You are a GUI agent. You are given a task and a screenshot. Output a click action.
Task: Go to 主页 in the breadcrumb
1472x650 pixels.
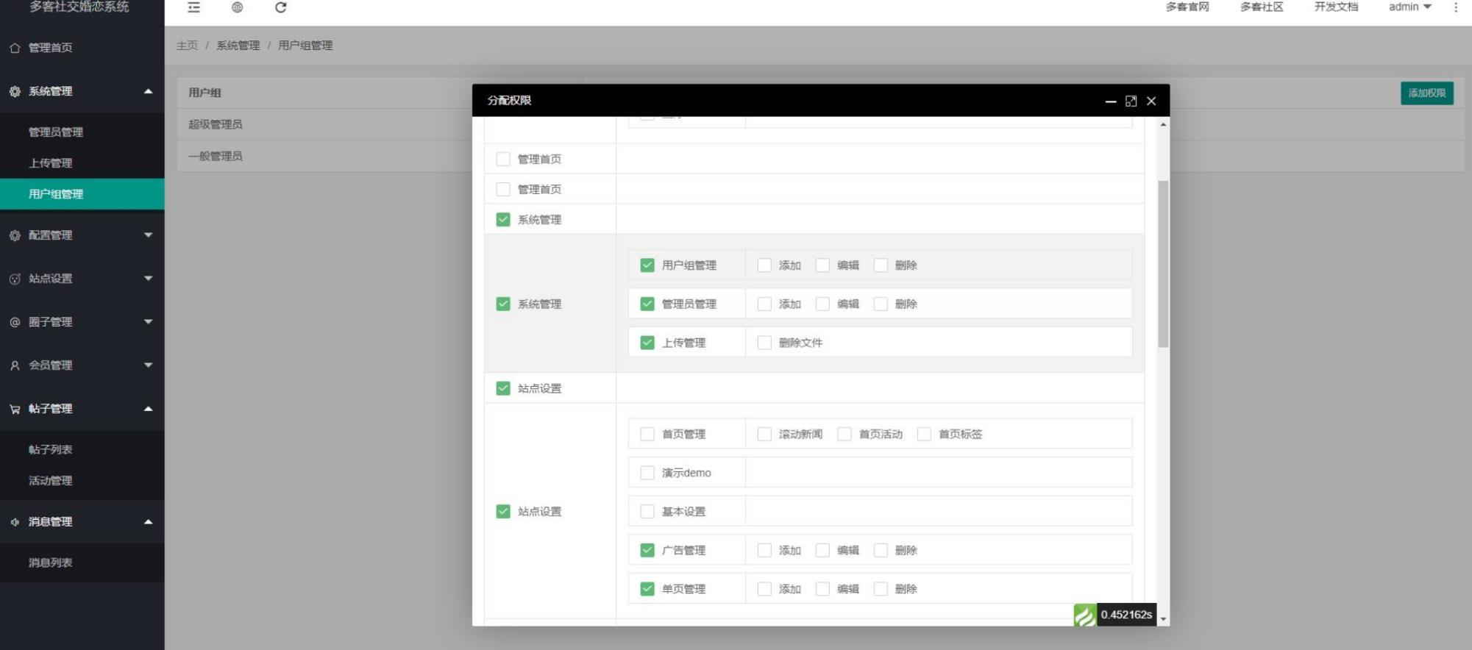pos(187,46)
